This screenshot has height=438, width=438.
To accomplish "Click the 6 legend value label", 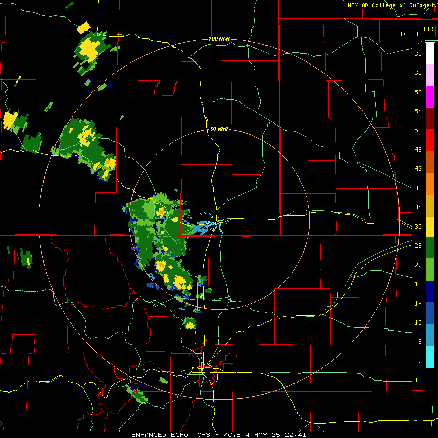I will pyautogui.click(x=420, y=341).
